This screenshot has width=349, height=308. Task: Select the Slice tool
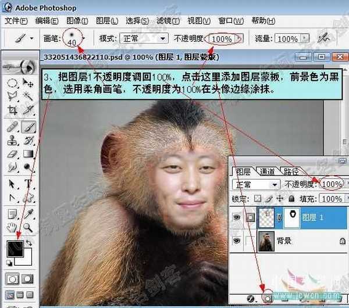click(x=29, y=110)
